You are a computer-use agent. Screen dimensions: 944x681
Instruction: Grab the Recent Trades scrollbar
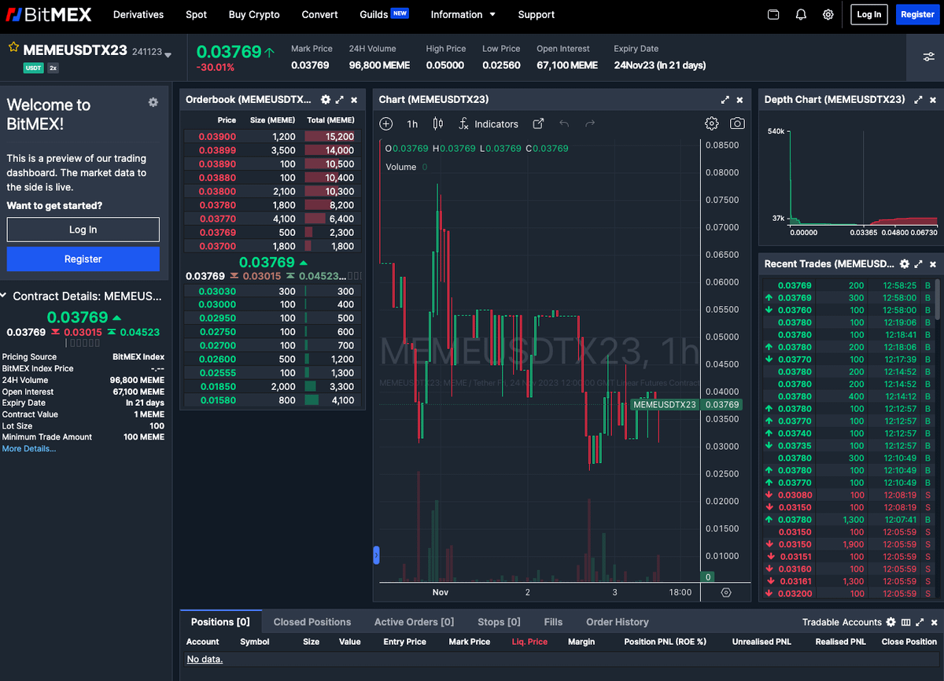click(x=937, y=299)
